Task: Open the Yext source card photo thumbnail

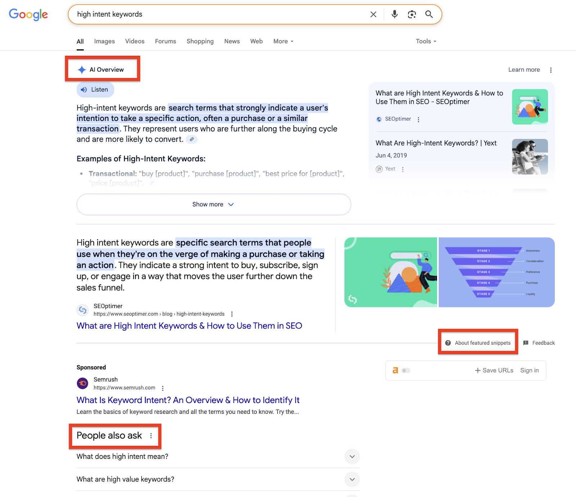Action: coord(530,157)
